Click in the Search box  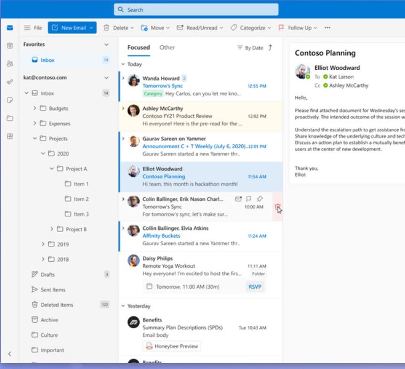(x=196, y=9)
